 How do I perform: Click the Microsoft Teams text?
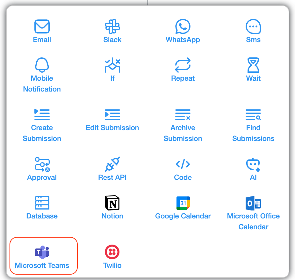(x=42, y=266)
